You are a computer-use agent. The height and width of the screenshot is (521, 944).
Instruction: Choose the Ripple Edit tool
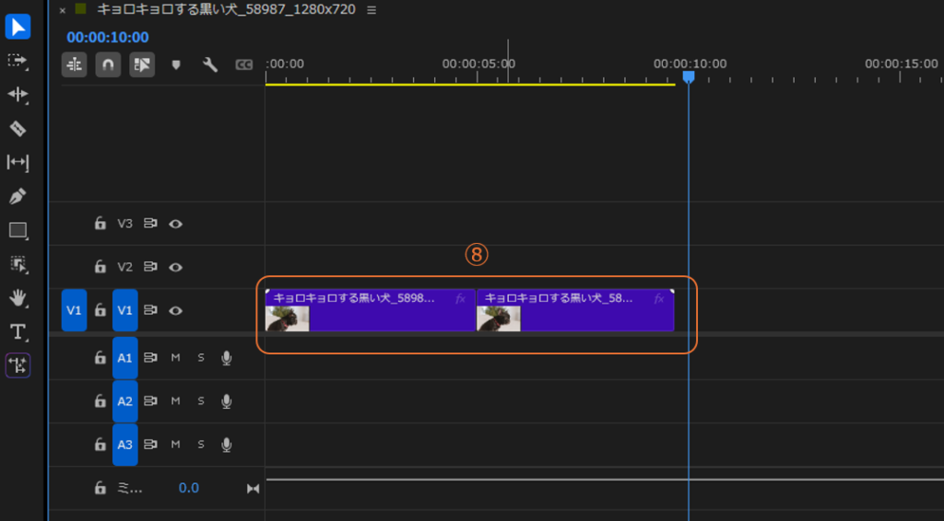[18, 95]
